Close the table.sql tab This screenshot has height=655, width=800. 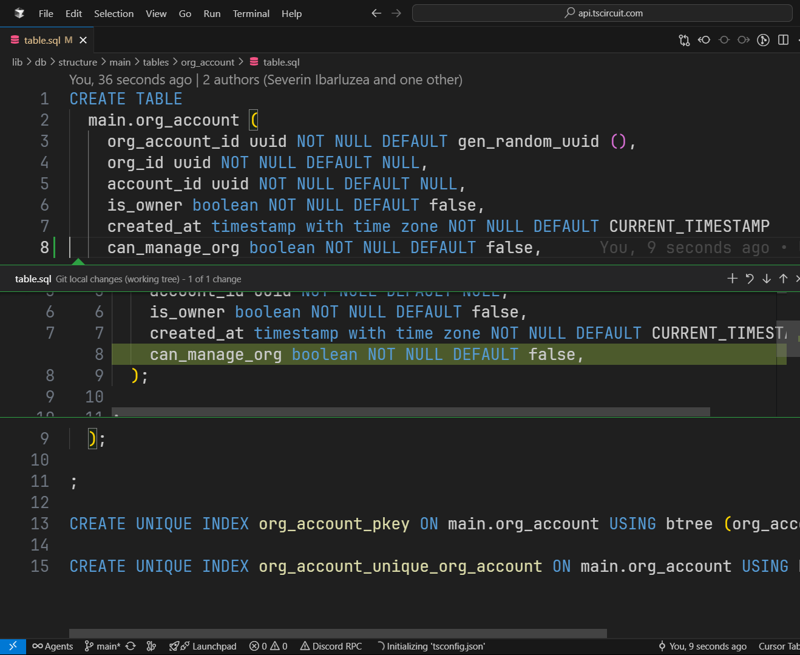(x=83, y=40)
